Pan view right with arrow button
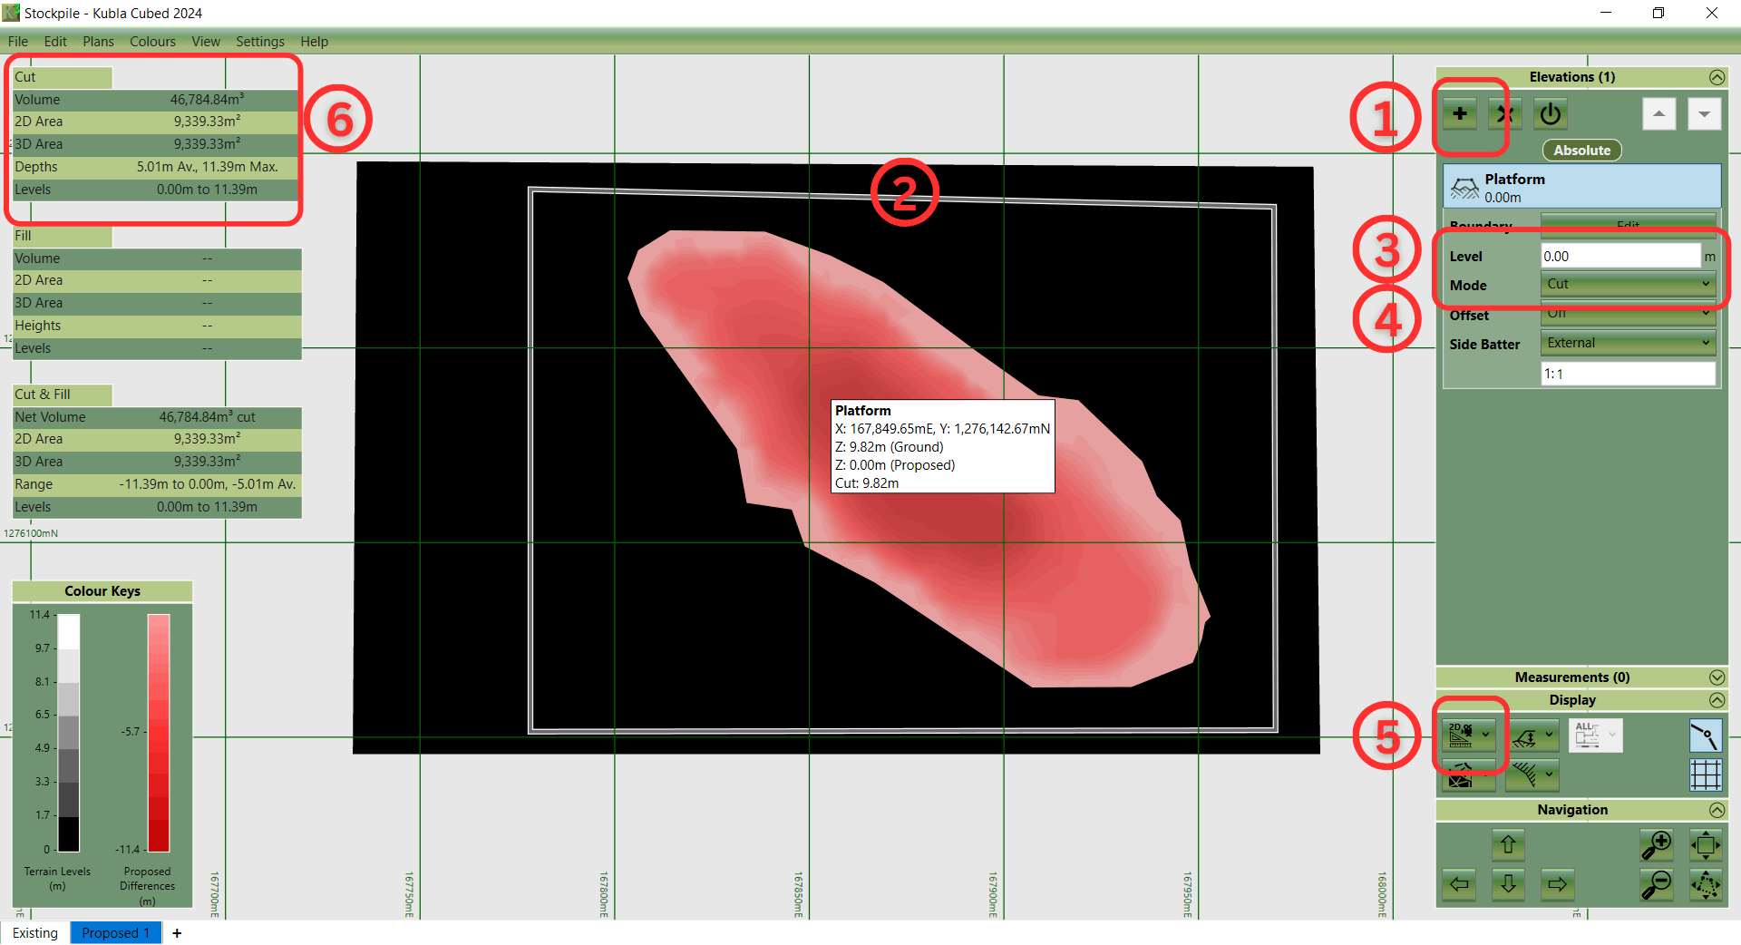 1557,884
